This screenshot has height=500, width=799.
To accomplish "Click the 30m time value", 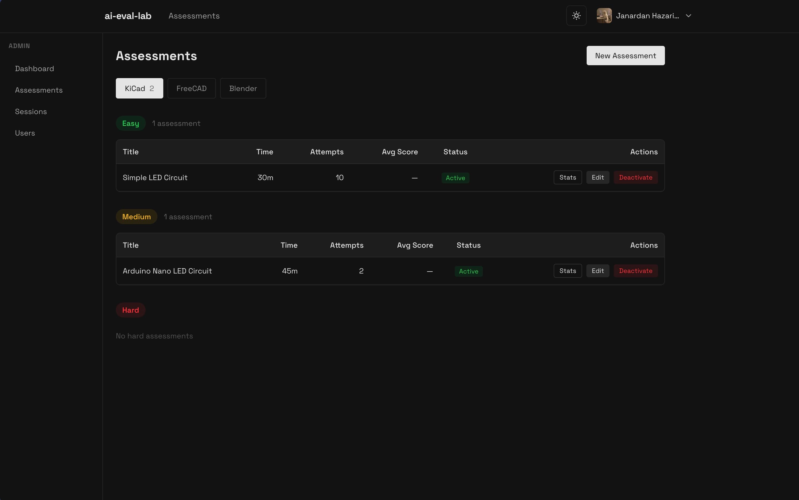I will point(265,178).
